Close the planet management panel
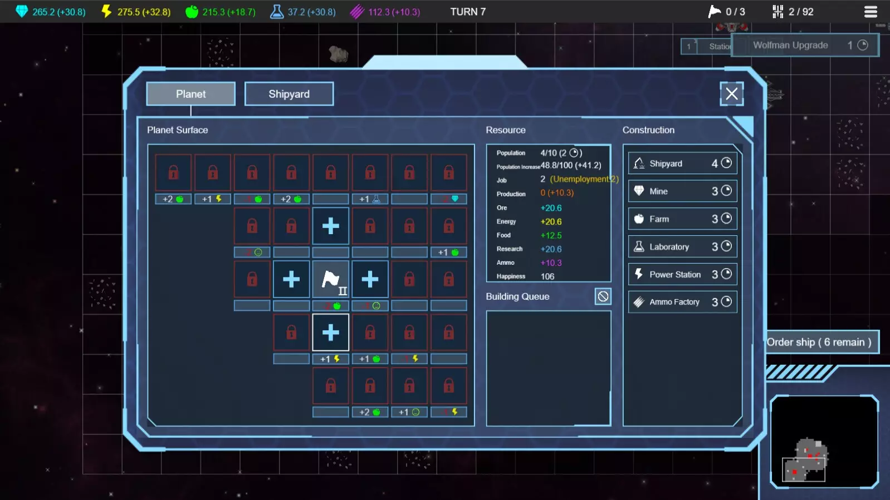890x500 pixels. pyautogui.click(x=732, y=93)
